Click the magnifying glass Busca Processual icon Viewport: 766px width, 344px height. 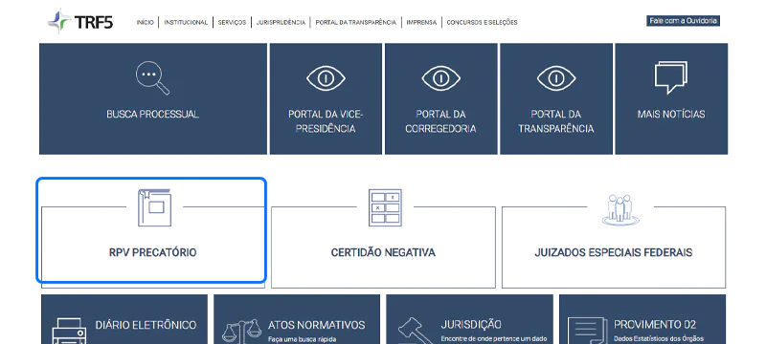tap(152, 78)
